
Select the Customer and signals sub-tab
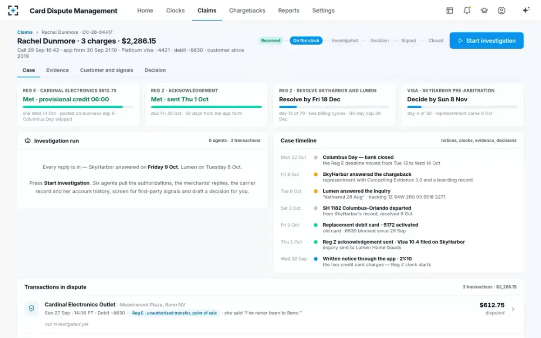click(107, 70)
